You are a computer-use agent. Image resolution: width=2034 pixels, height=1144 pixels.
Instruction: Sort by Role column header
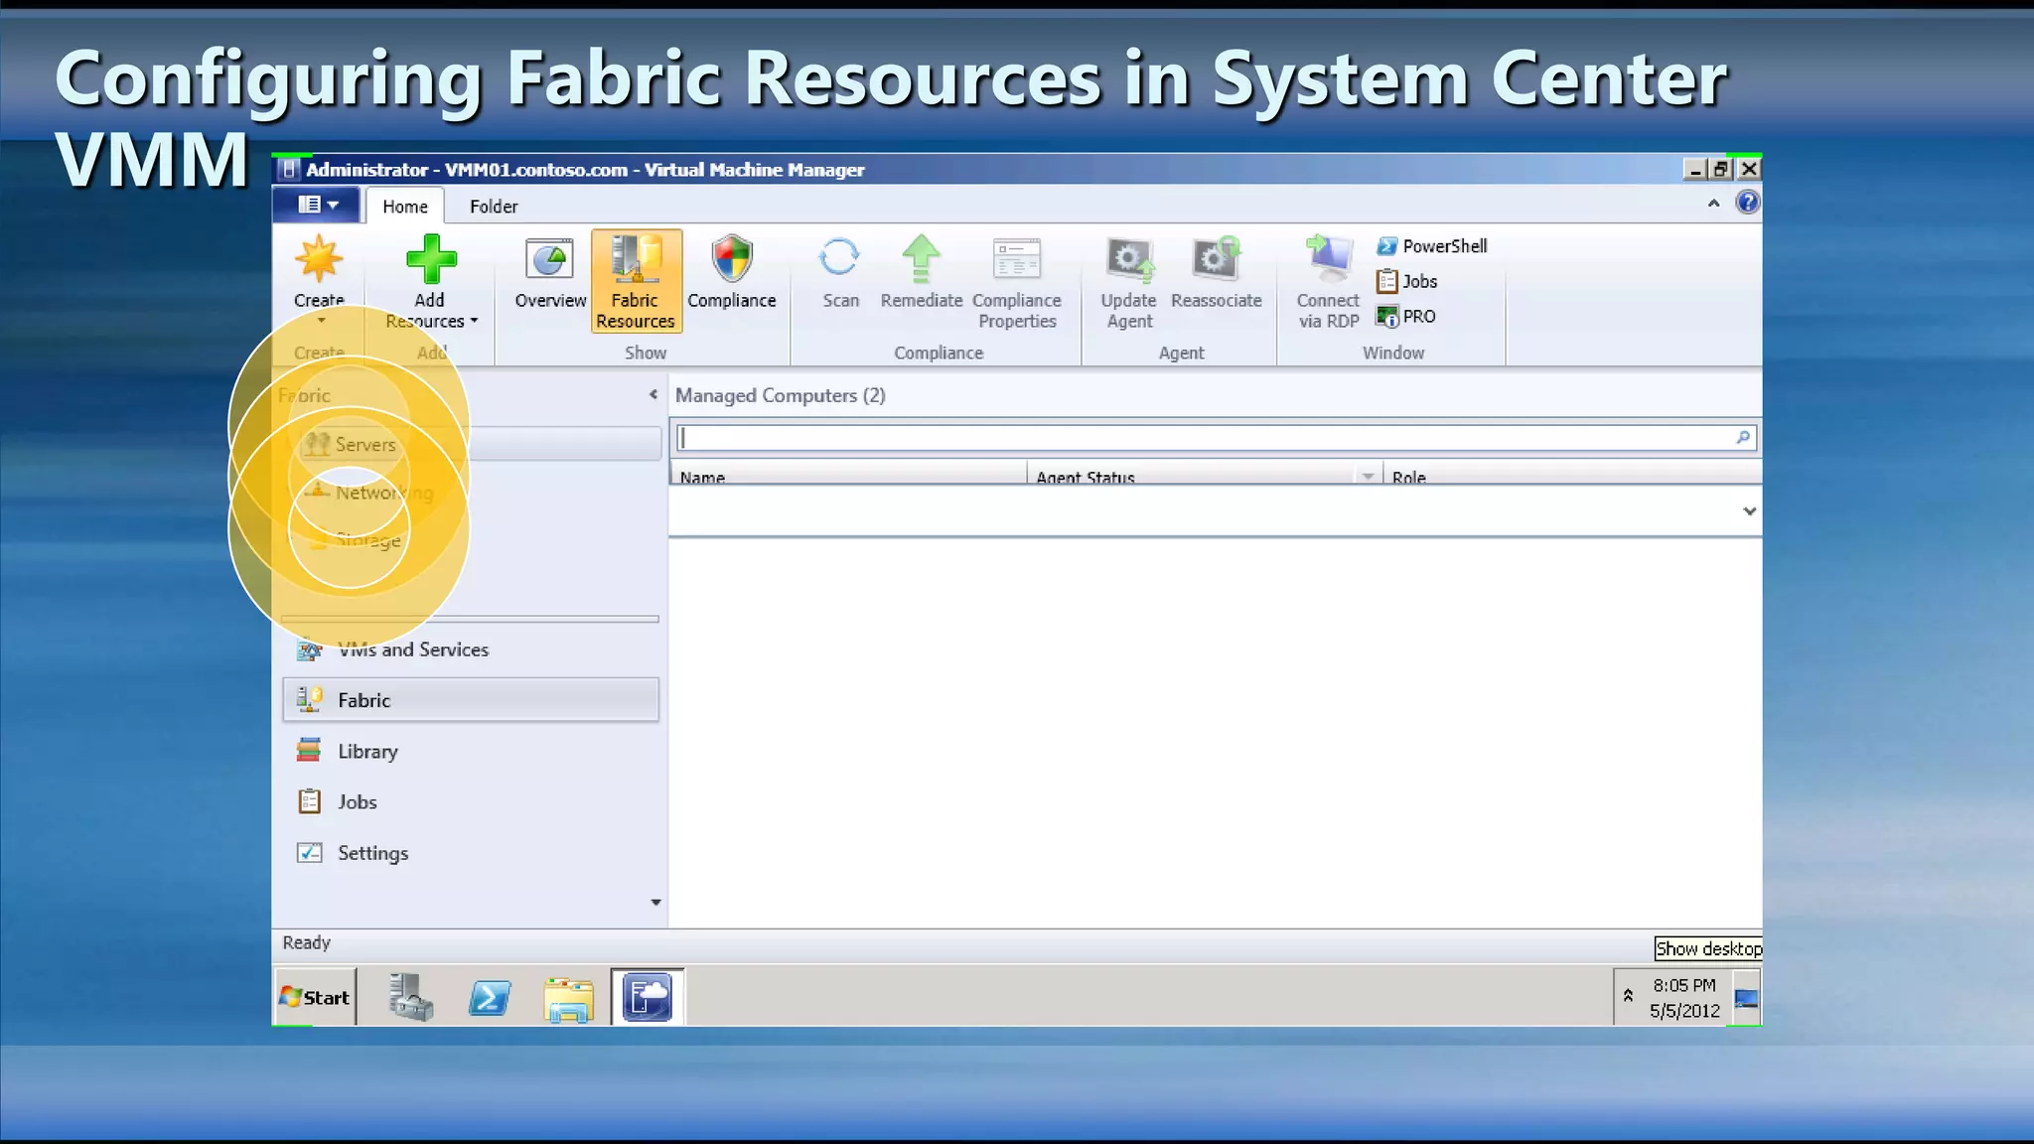click(x=1572, y=475)
